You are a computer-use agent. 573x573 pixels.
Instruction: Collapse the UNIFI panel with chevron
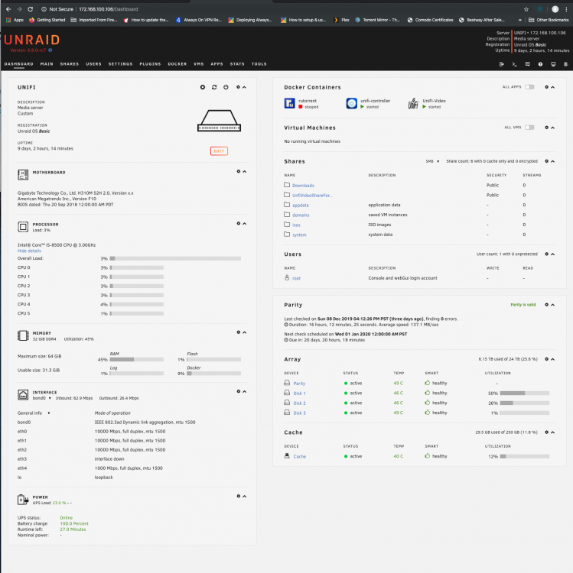click(x=244, y=87)
